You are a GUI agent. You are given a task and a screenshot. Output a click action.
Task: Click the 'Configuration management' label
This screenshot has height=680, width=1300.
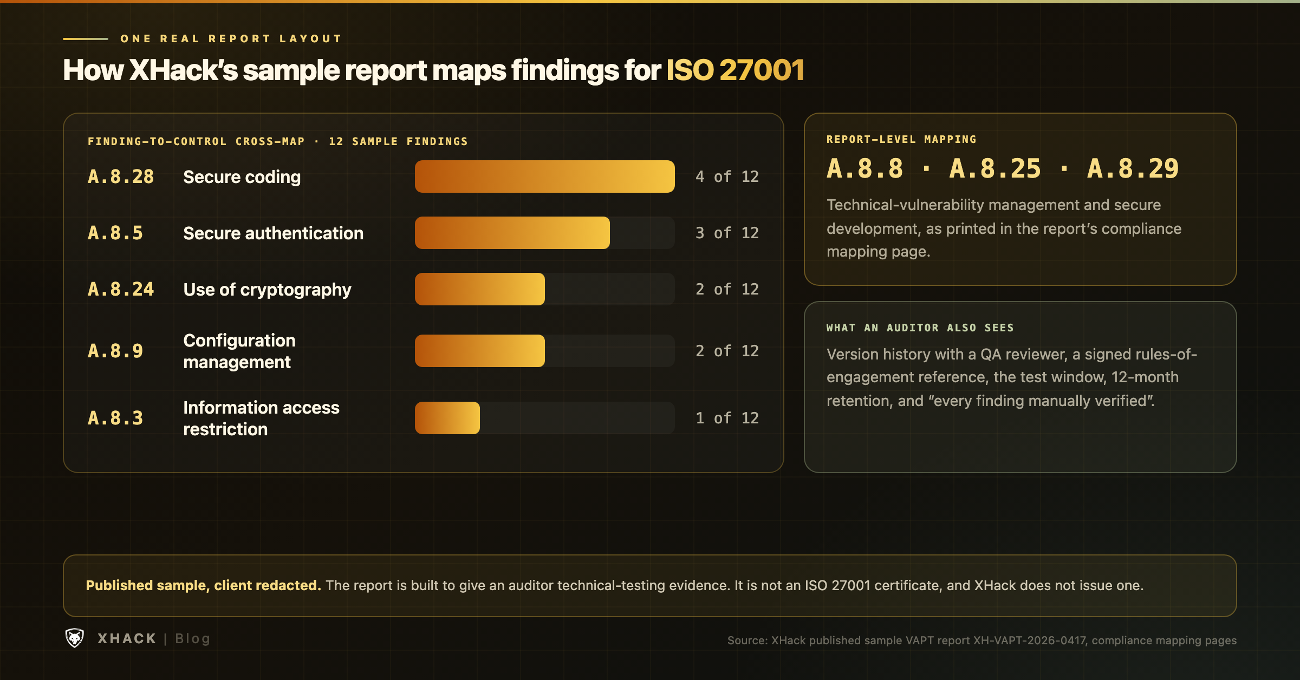pos(239,351)
